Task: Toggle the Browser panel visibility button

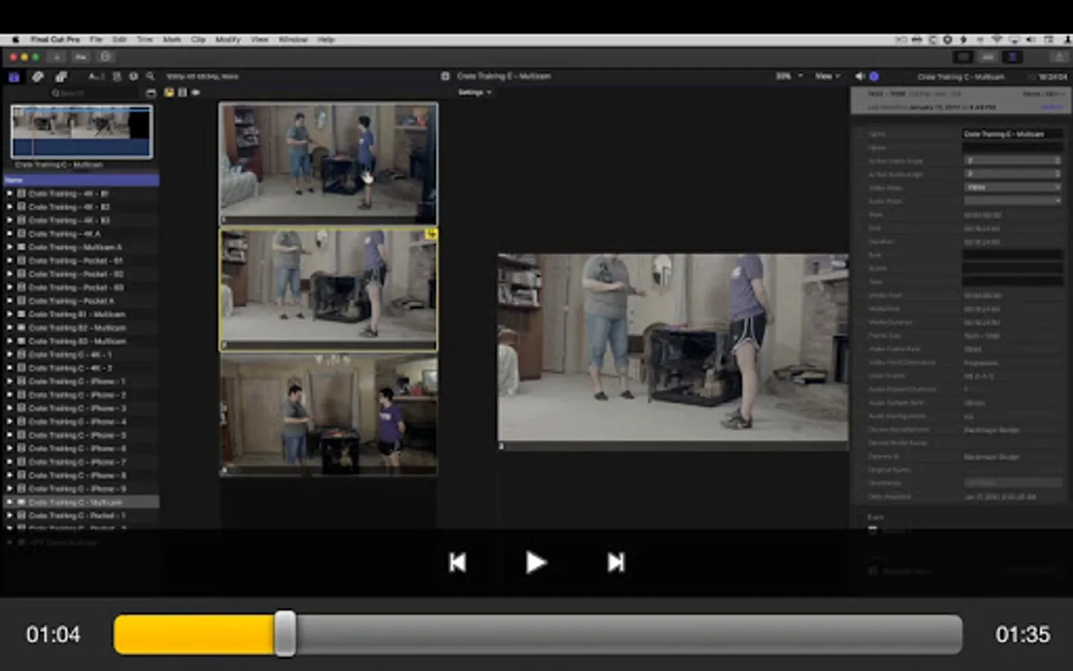Action: (x=963, y=57)
